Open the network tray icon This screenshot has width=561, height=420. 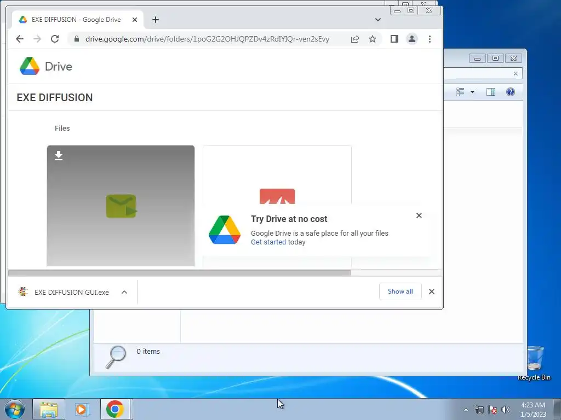point(479,410)
